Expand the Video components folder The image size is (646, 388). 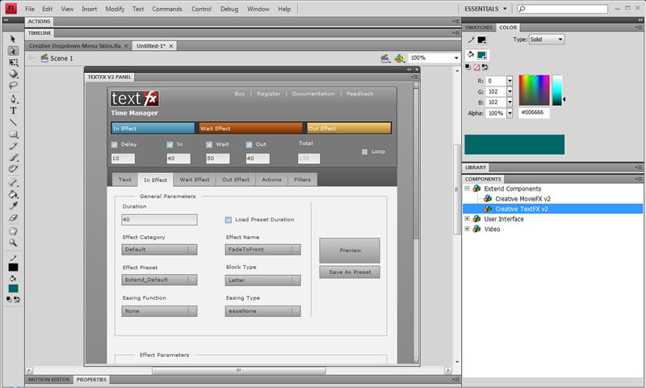click(x=468, y=229)
